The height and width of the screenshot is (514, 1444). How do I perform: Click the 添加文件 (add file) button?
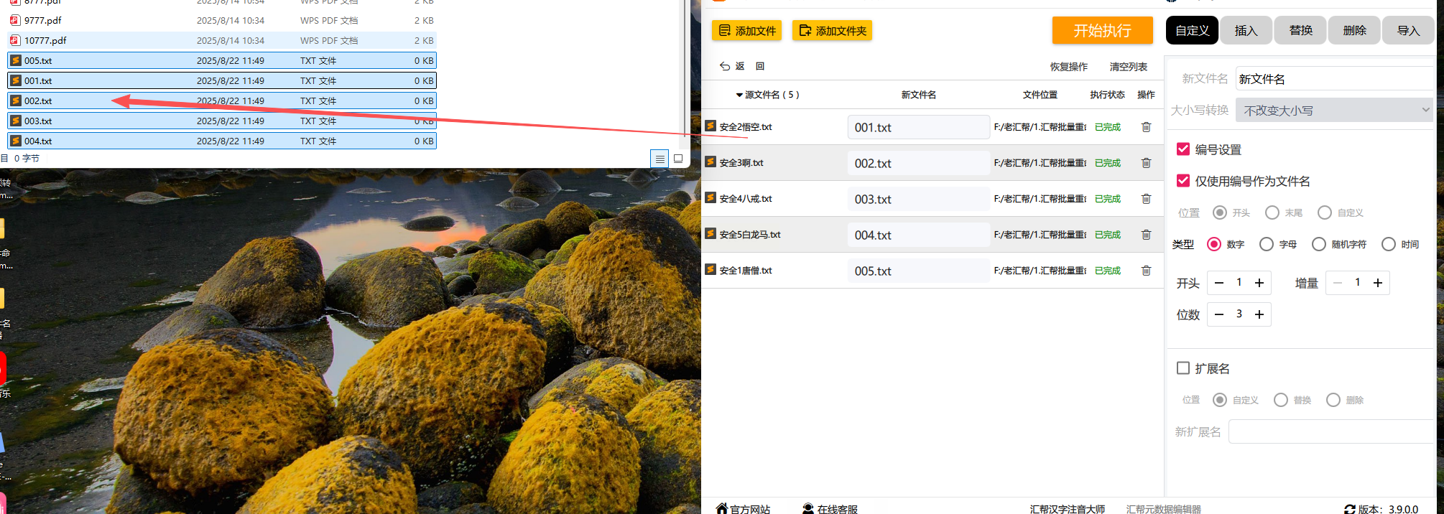coord(746,31)
